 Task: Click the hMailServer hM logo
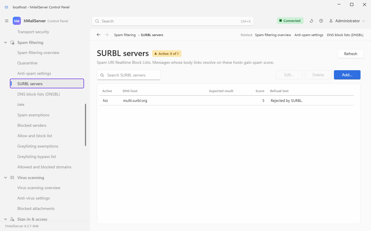pos(17,21)
